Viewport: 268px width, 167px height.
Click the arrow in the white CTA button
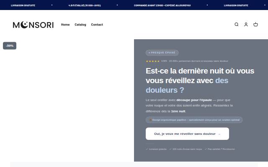(x=219, y=134)
